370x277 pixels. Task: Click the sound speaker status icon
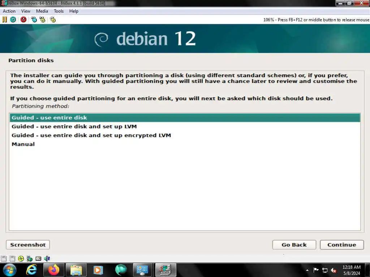click(x=47, y=259)
